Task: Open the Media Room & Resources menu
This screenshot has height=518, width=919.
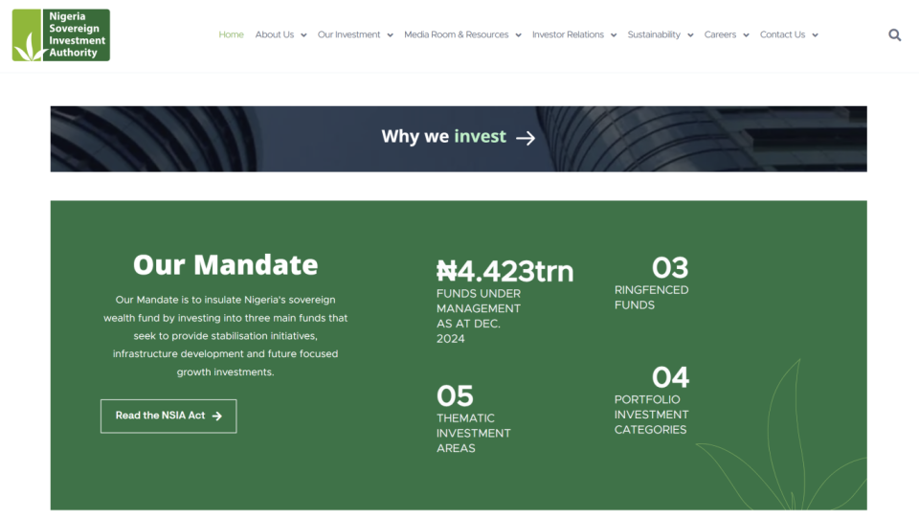Action: [x=456, y=34]
